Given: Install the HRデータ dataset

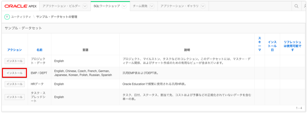Looking at the screenshot, I should click(15, 84).
